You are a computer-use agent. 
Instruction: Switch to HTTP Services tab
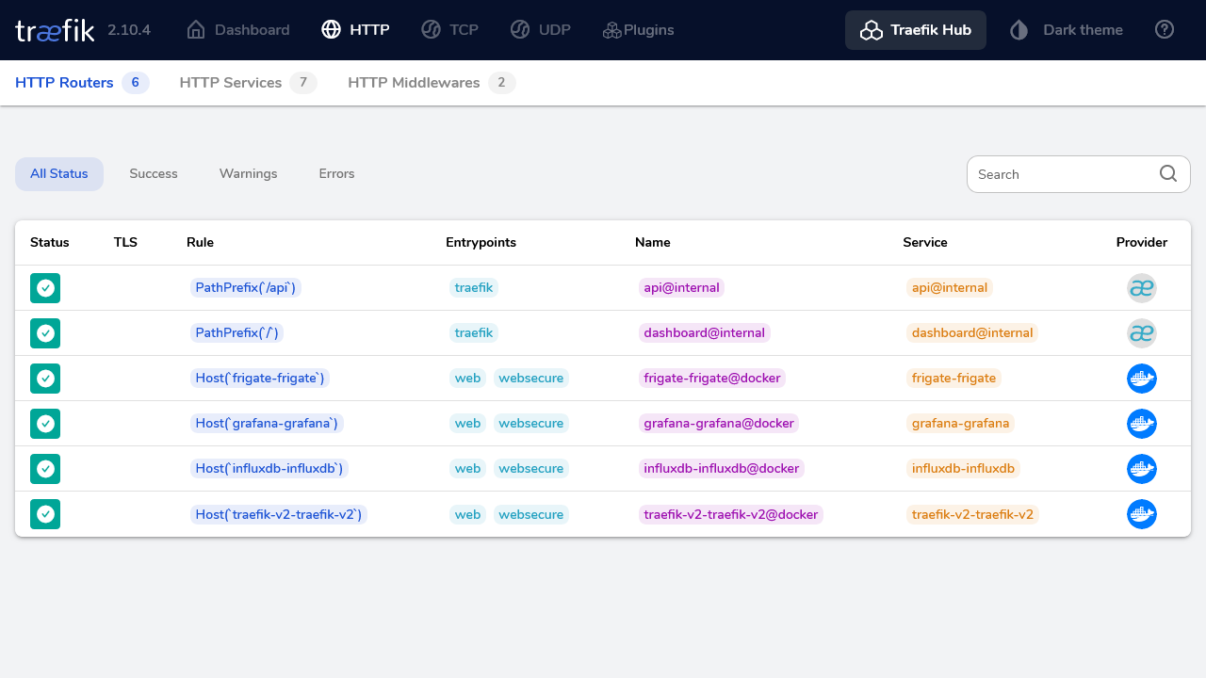(x=247, y=83)
